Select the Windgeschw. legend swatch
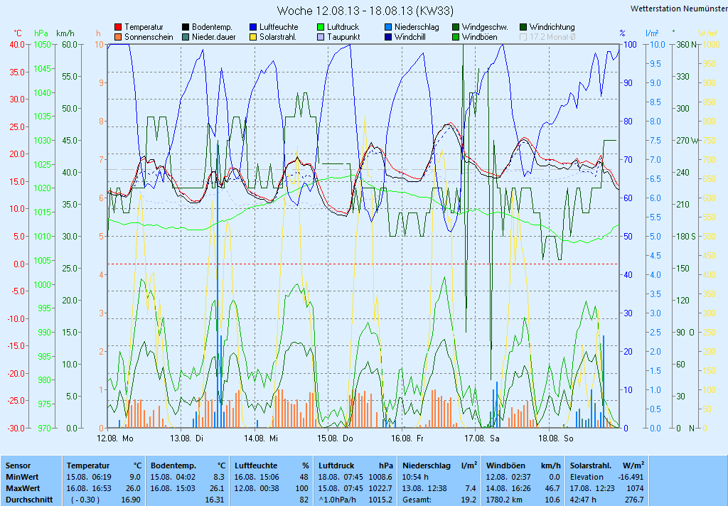Viewport: 728px width, 506px height. [x=456, y=27]
